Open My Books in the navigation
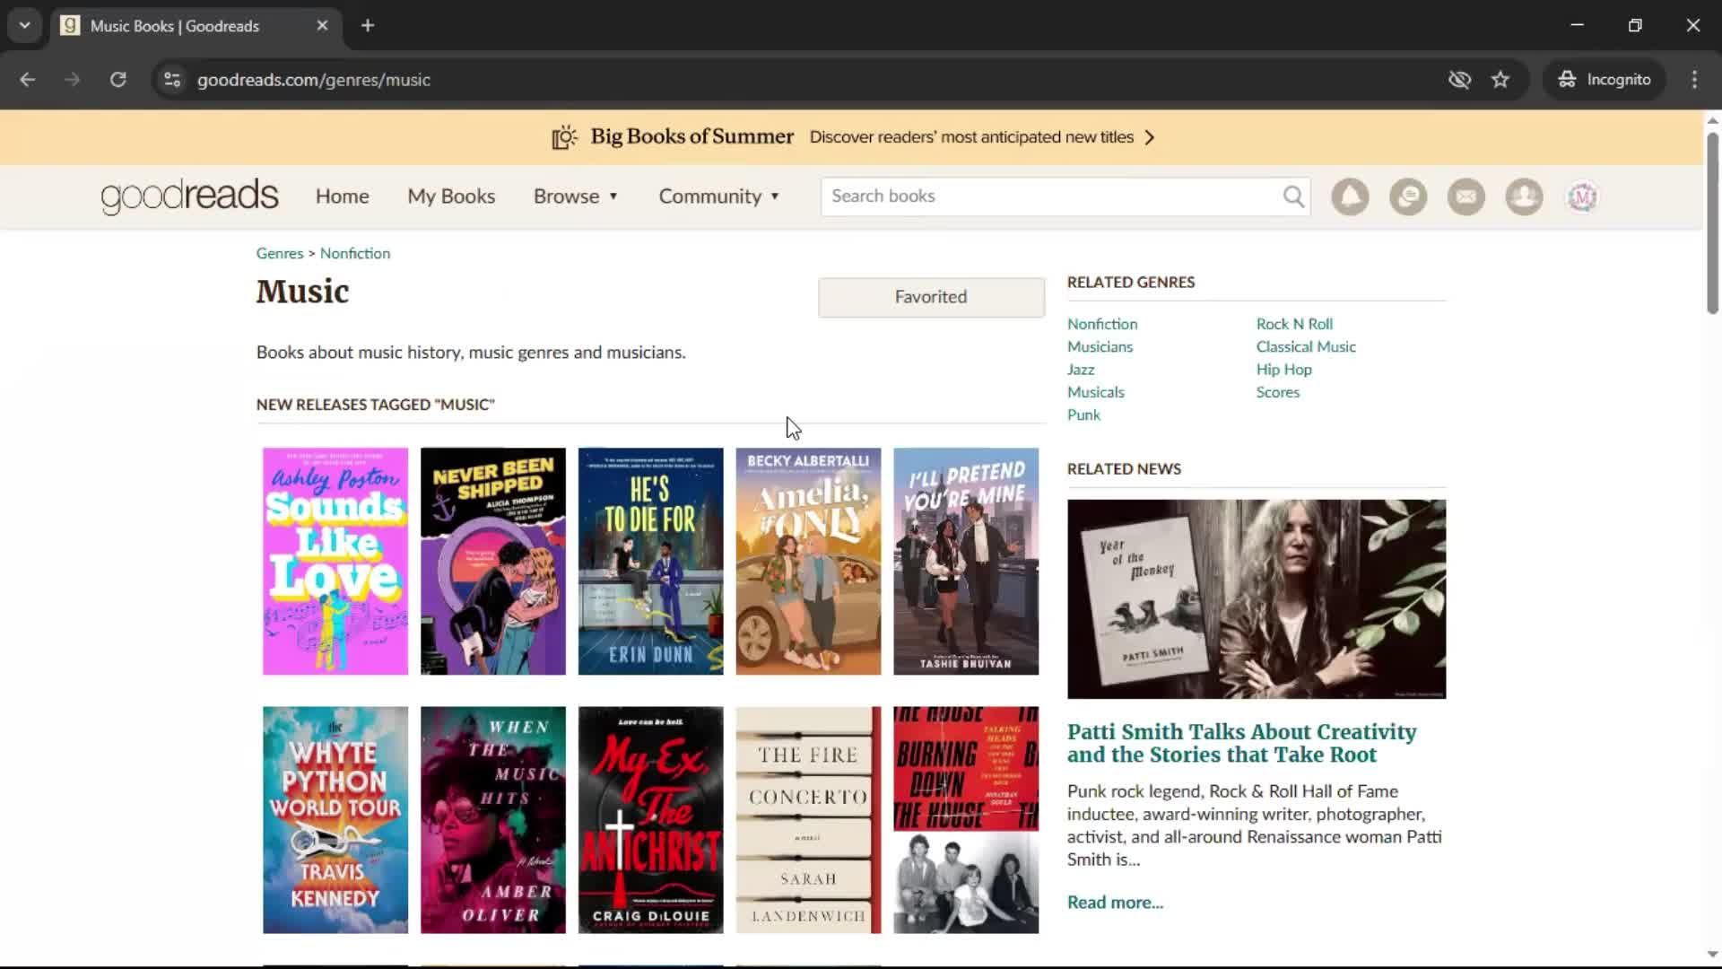 [451, 196]
